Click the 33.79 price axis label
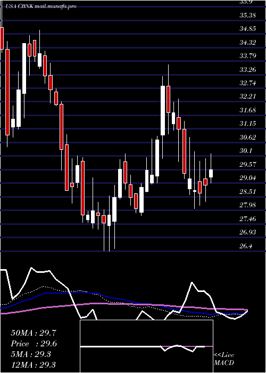 click(x=248, y=56)
